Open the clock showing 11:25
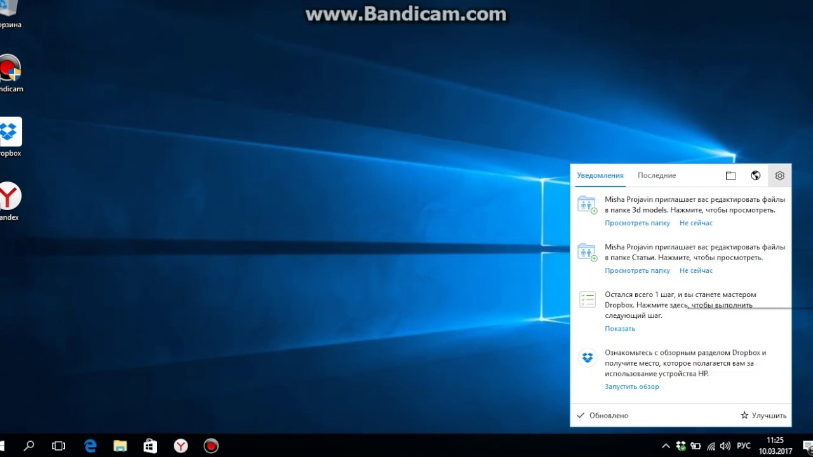 click(775, 446)
